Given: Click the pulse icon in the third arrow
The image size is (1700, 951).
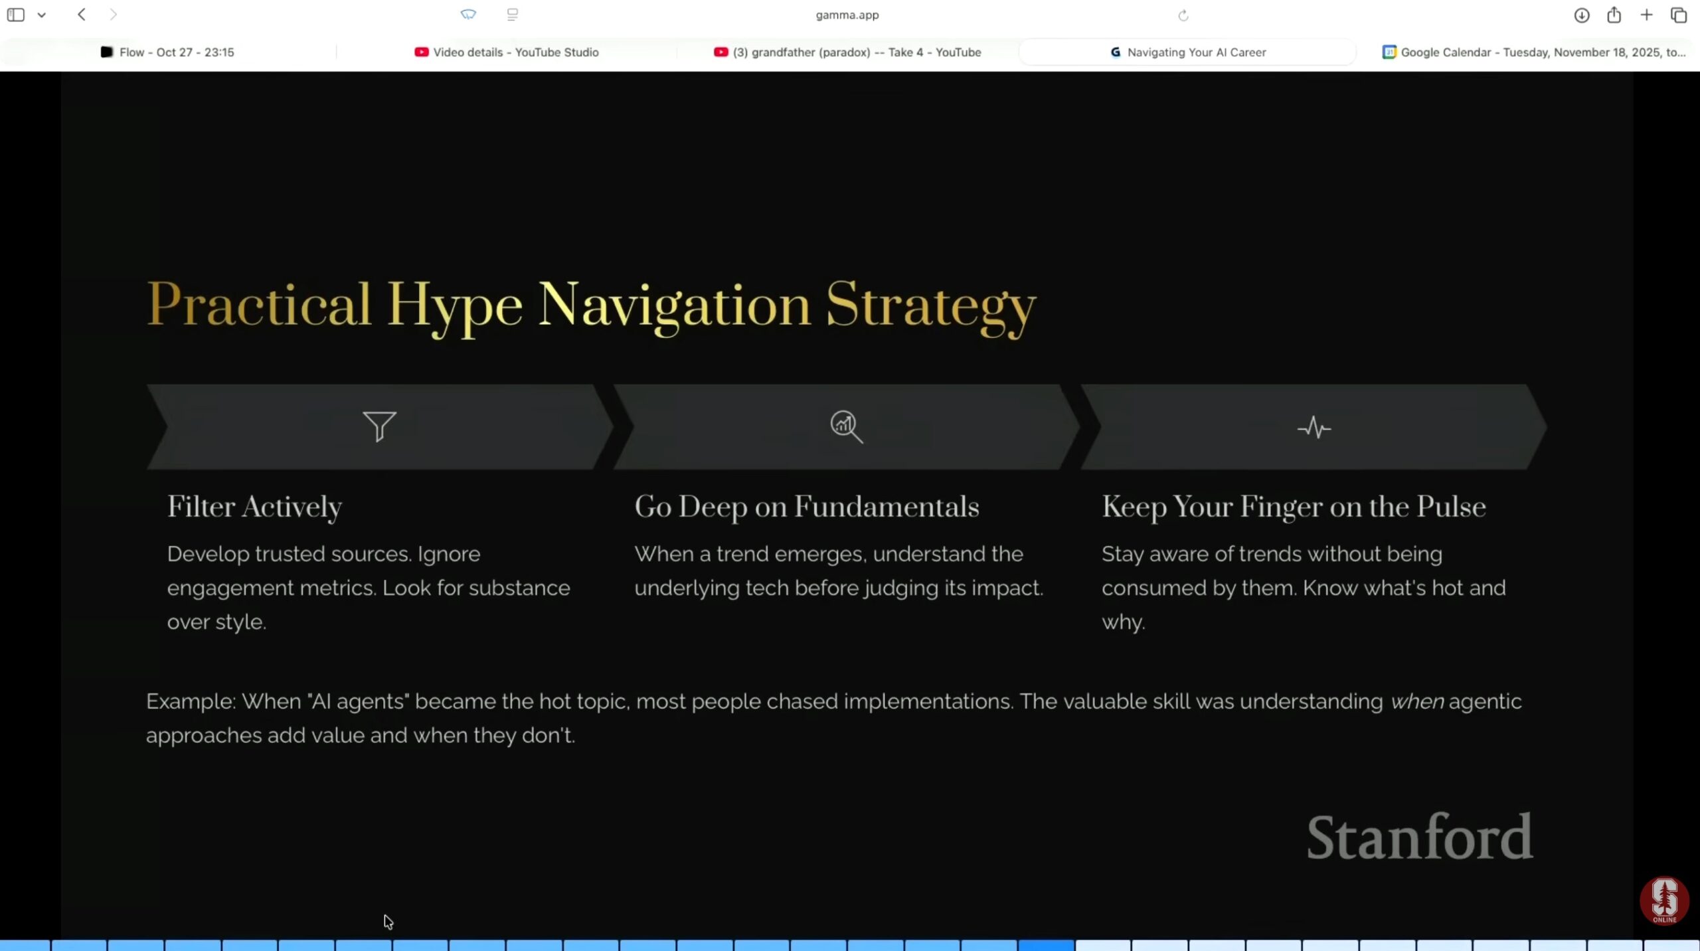Looking at the screenshot, I should 1314,428.
